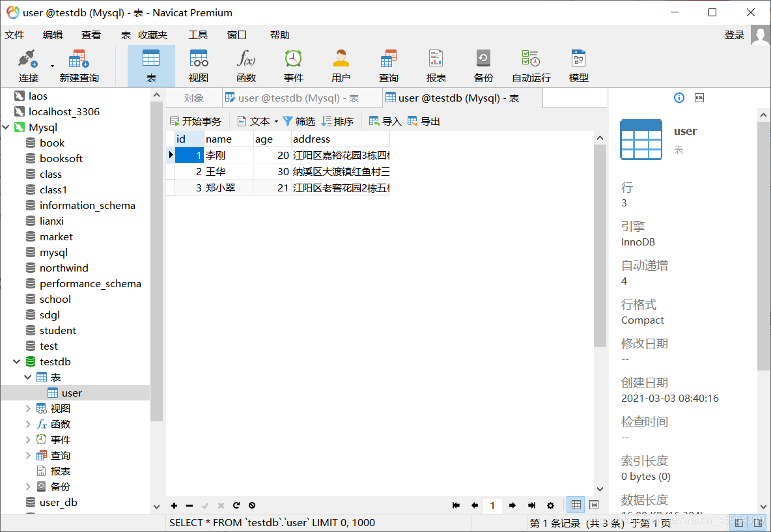Screen dimensions: 771x532
Task: Open the Favorites (收藏夹) menu
Action: pyautogui.click(x=152, y=35)
